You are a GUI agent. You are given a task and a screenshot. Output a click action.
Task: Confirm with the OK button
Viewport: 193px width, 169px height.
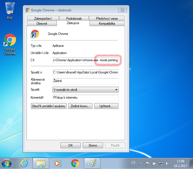(x=70, y=145)
